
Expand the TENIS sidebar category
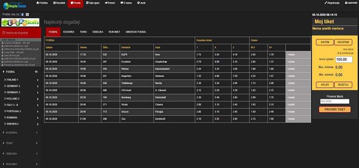21,143
